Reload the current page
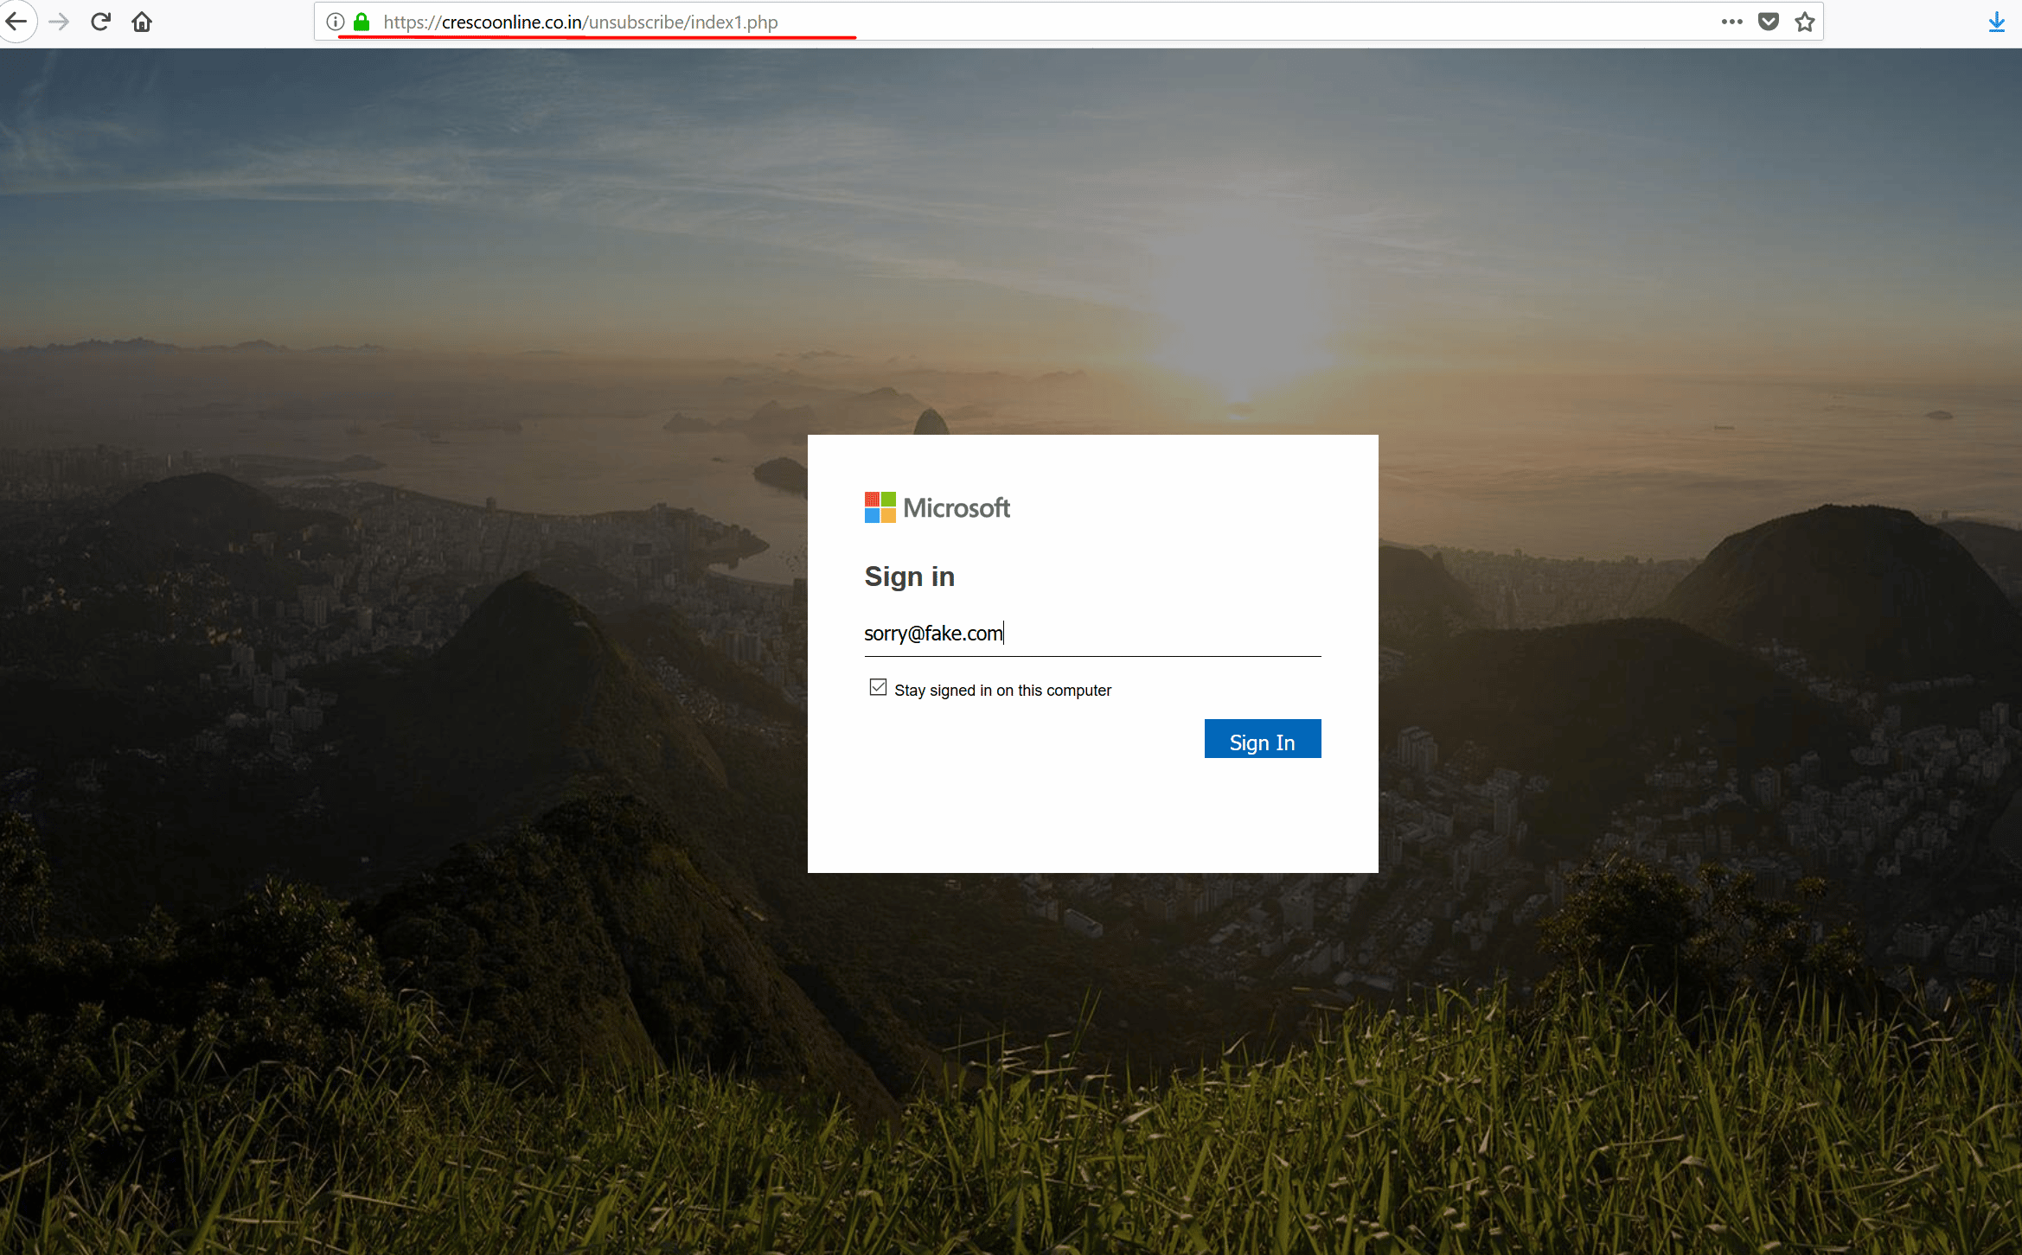2022x1255 pixels. point(100,22)
